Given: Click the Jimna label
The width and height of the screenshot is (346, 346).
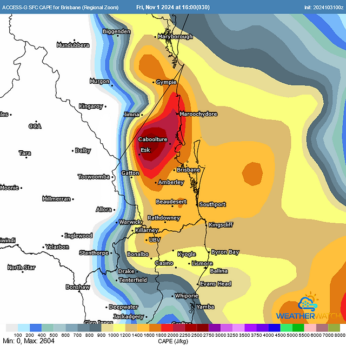Looking at the screenshot, I should tap(131, 114).
